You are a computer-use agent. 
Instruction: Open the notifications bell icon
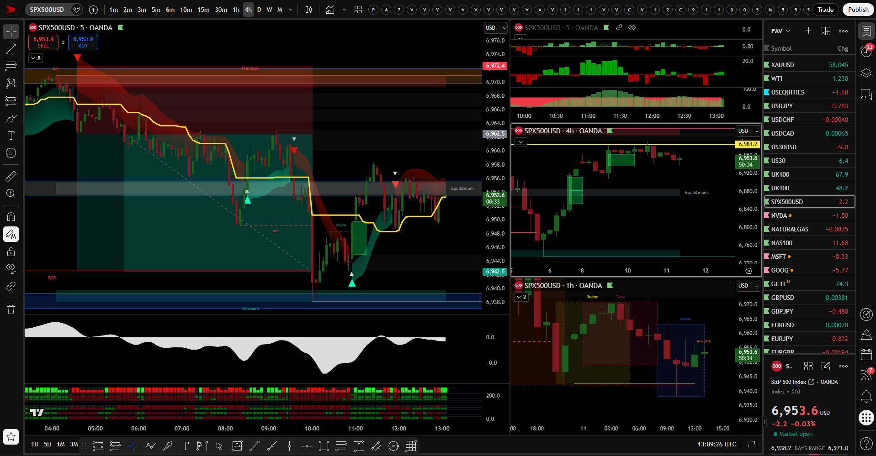(866, 397)
